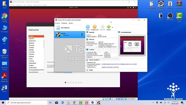Open the Ubuntu system tray status menu
This screenshot has height=105, width=186.
point(132,8)
